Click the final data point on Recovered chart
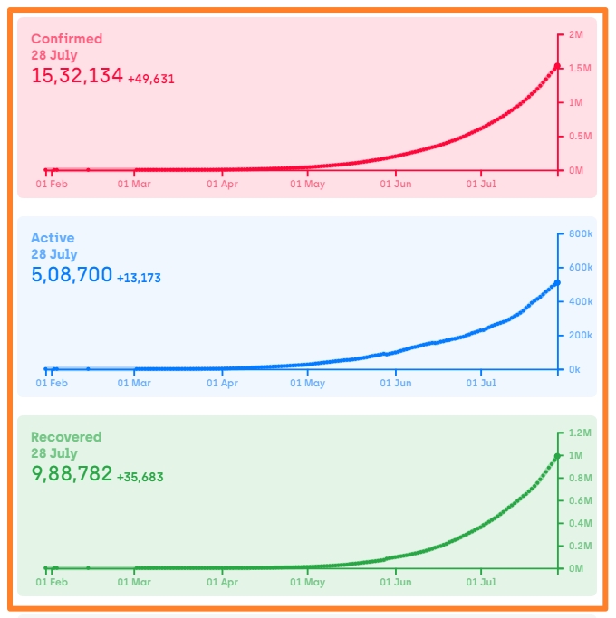Viewport: 616px width, 618px height. point(557,455)
